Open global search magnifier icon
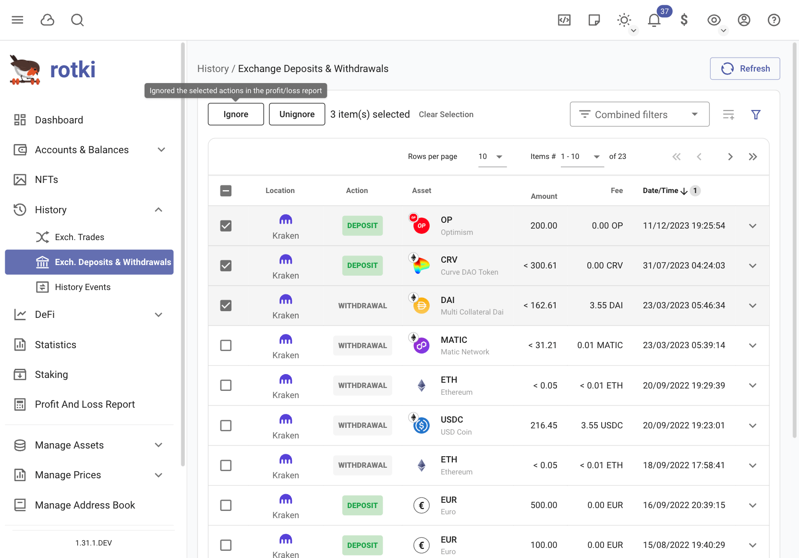Viewport: 799px width, 558px height. 77,20
